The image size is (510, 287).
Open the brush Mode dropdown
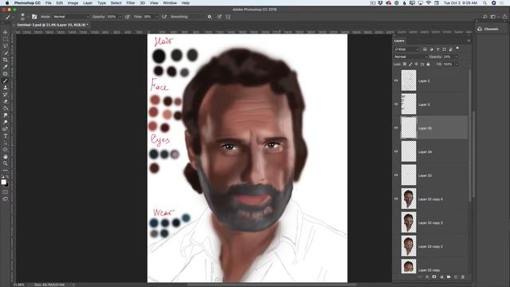(71, 17)
